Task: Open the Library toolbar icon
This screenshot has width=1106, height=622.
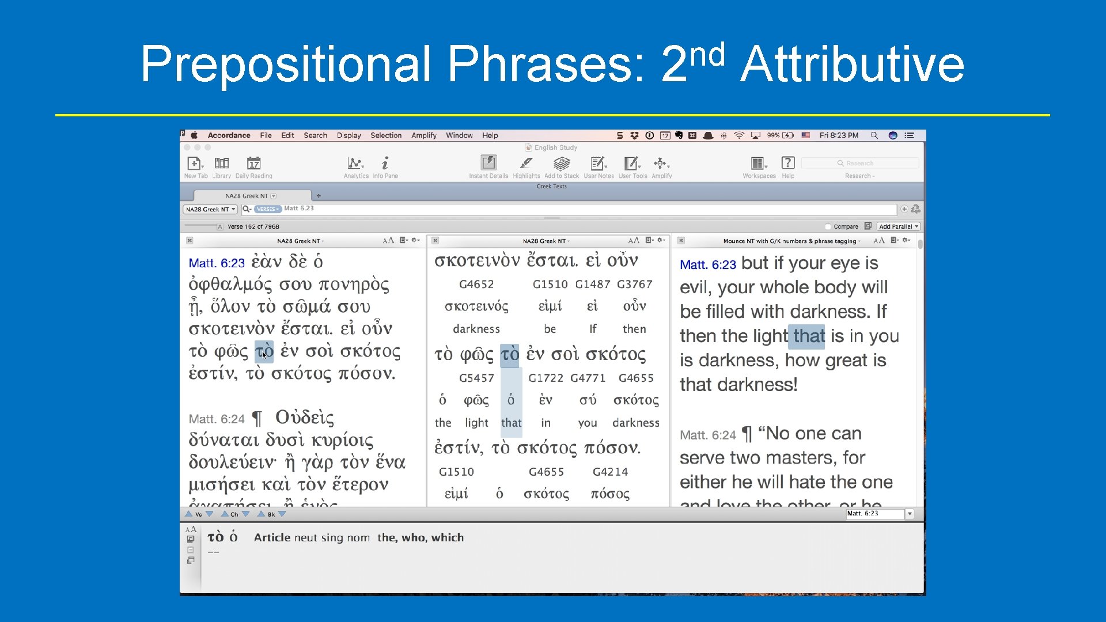Action: pos(221,164)
